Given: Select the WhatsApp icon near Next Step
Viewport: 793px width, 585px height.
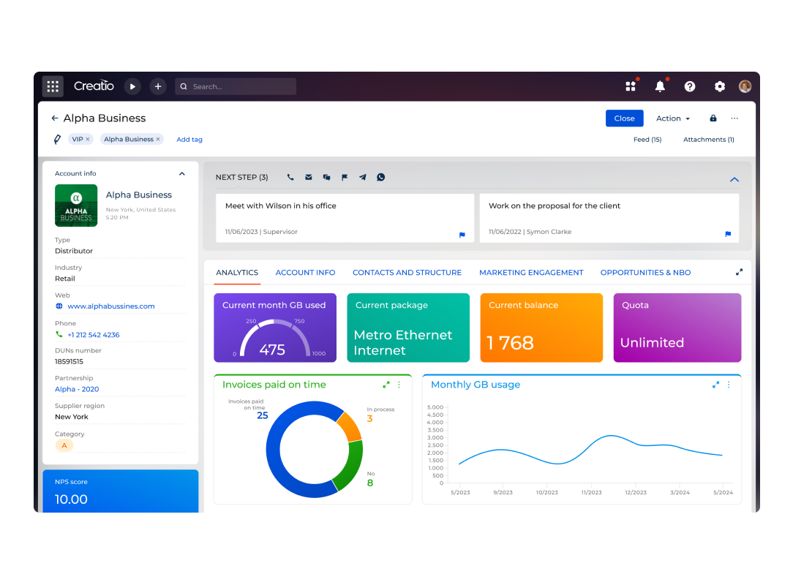Looking at the screenshot, I should [x=380, y=177].
